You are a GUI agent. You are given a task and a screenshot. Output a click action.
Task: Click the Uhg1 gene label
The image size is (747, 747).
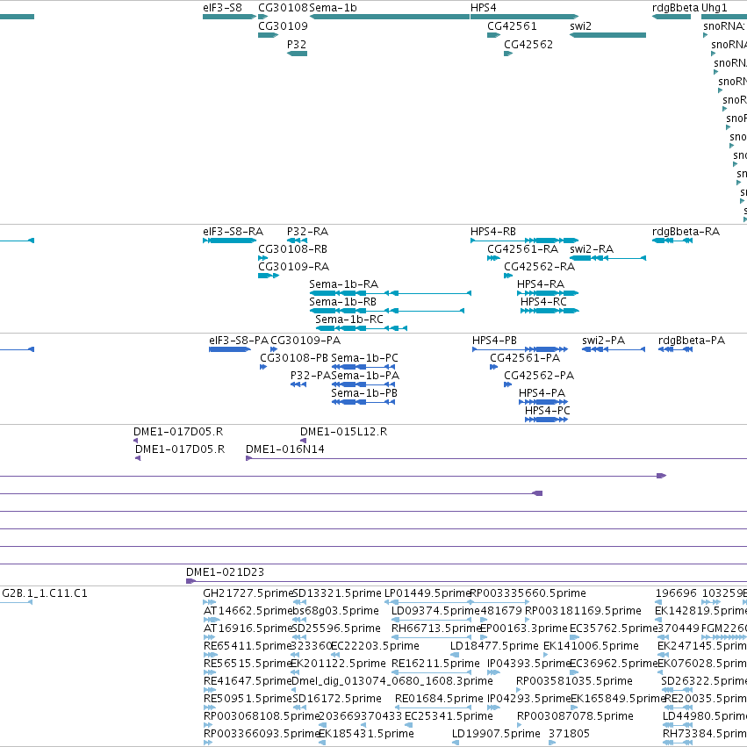(x=715, y=8)
